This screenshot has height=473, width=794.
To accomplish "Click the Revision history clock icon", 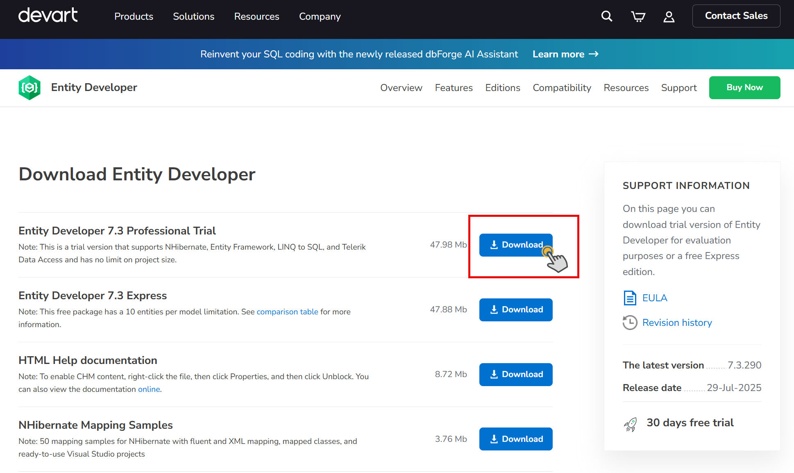I will point(630,323).
